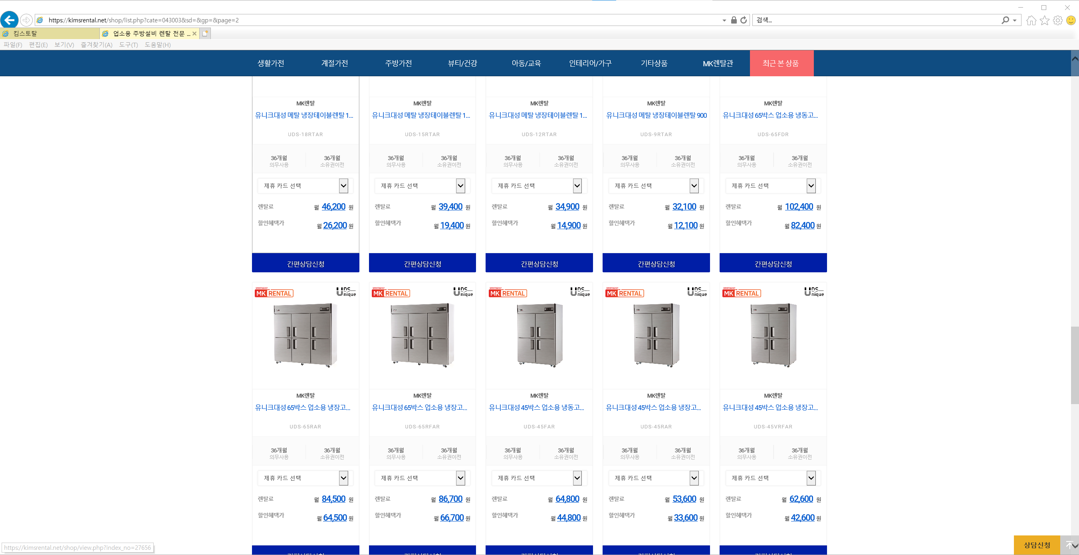Open Favorites star icon
Image resolution: width=1079 pixels, height=555 pixels.
point(1045,20)
